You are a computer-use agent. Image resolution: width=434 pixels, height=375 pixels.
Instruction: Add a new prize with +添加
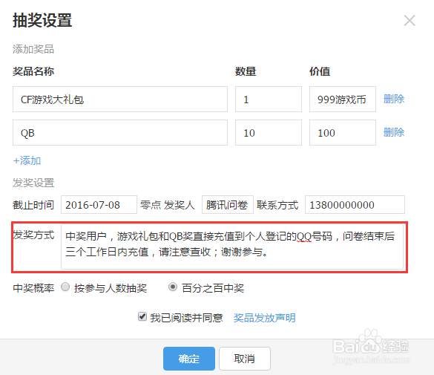(x=27, y=160)
